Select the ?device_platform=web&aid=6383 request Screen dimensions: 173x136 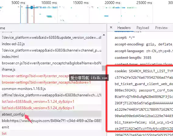coord(51,38)
